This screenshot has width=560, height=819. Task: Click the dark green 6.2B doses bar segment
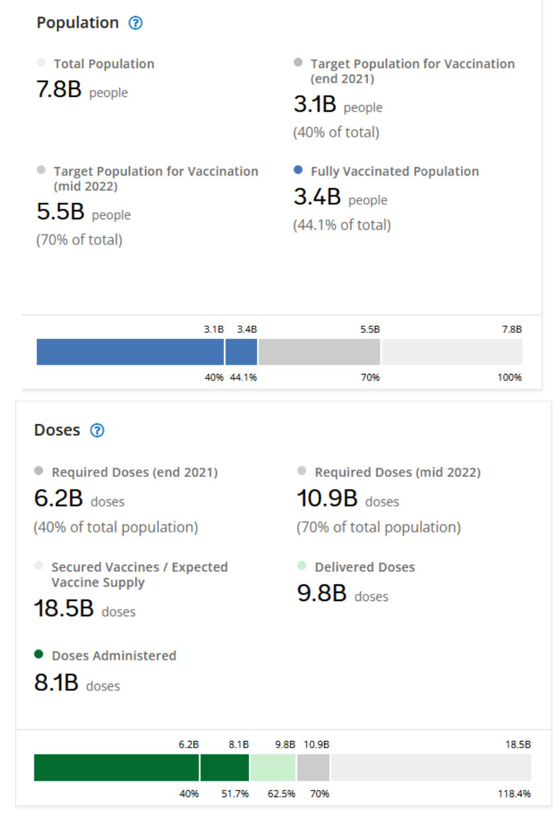click(x=116, y=768)
